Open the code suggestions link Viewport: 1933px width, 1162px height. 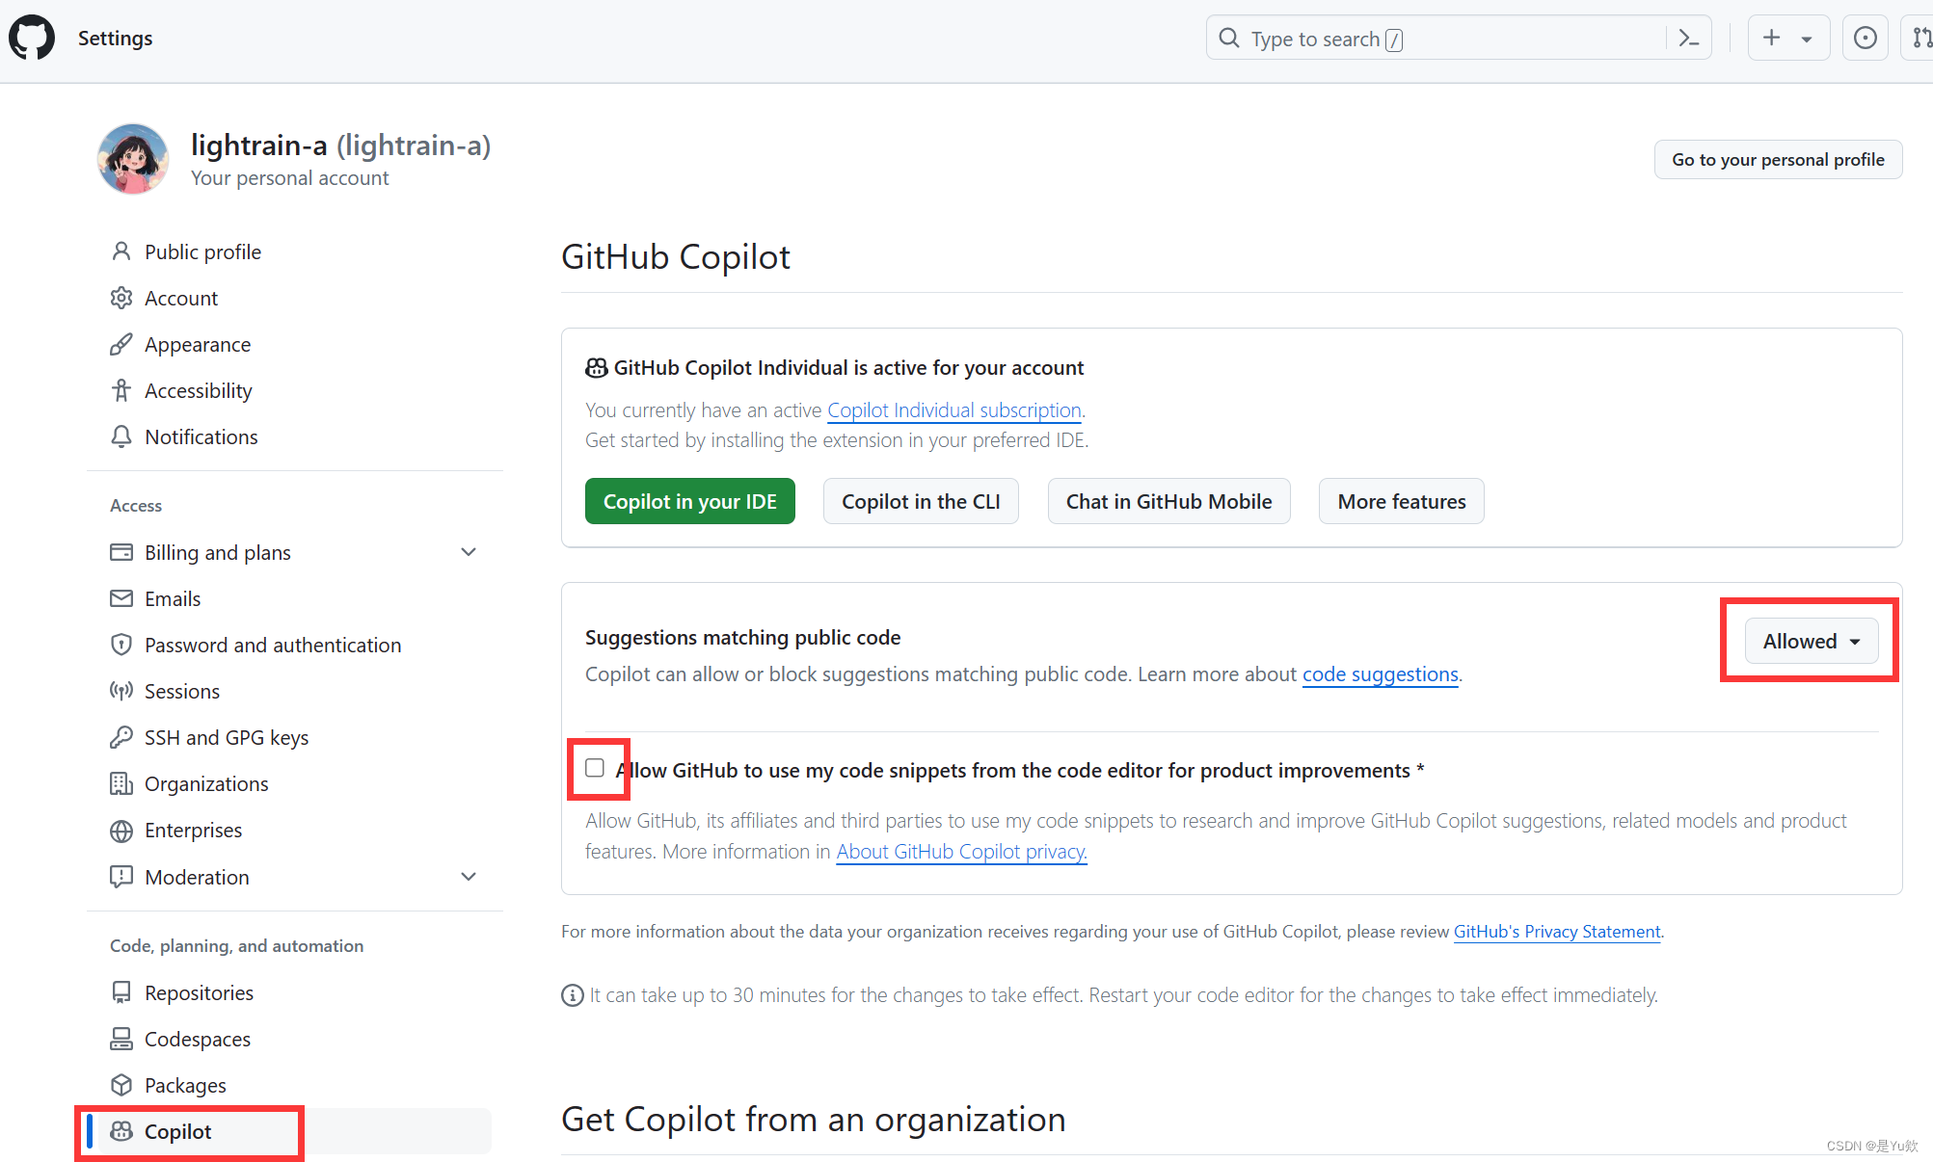1381,673
